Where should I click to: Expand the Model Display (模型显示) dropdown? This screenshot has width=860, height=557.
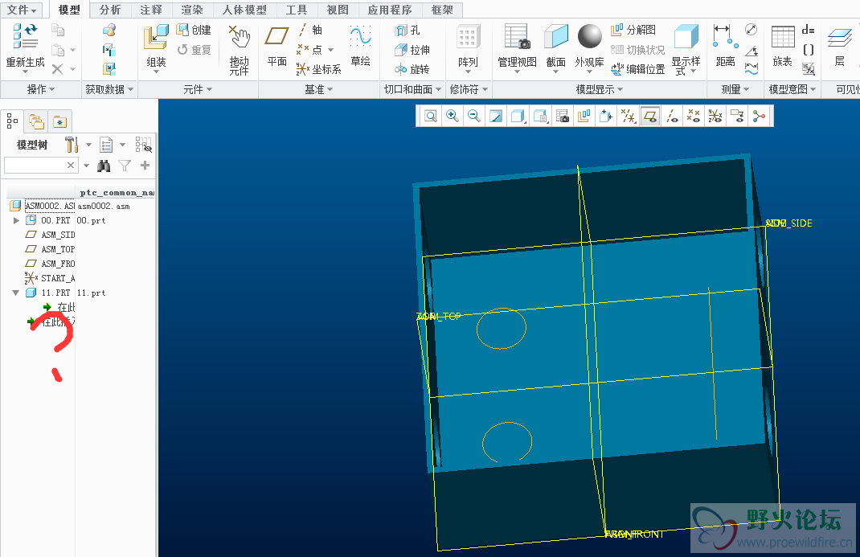(600, 89)
